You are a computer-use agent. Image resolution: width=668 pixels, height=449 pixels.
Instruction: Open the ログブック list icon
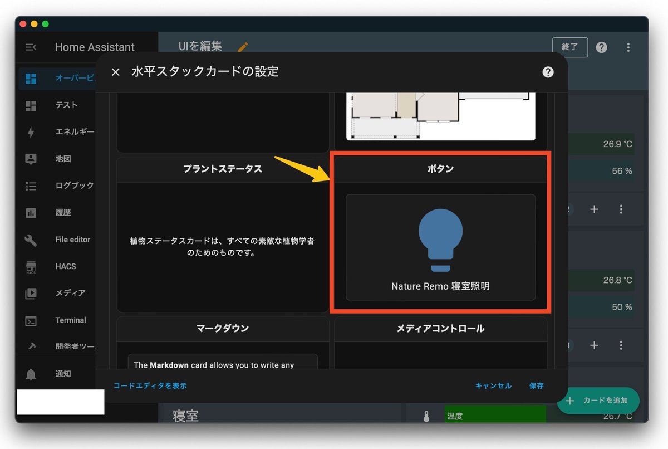click(x=31, y=186)
